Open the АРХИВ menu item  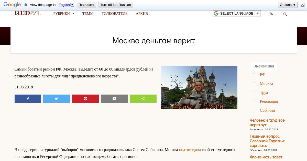click(x=142, y=14)
